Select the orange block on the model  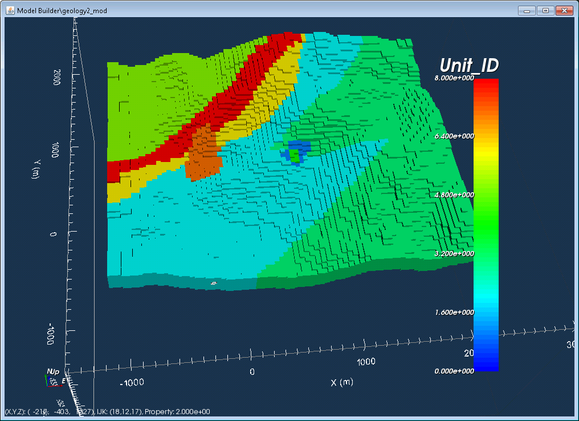pyautogui.click(x=204, y=155)
